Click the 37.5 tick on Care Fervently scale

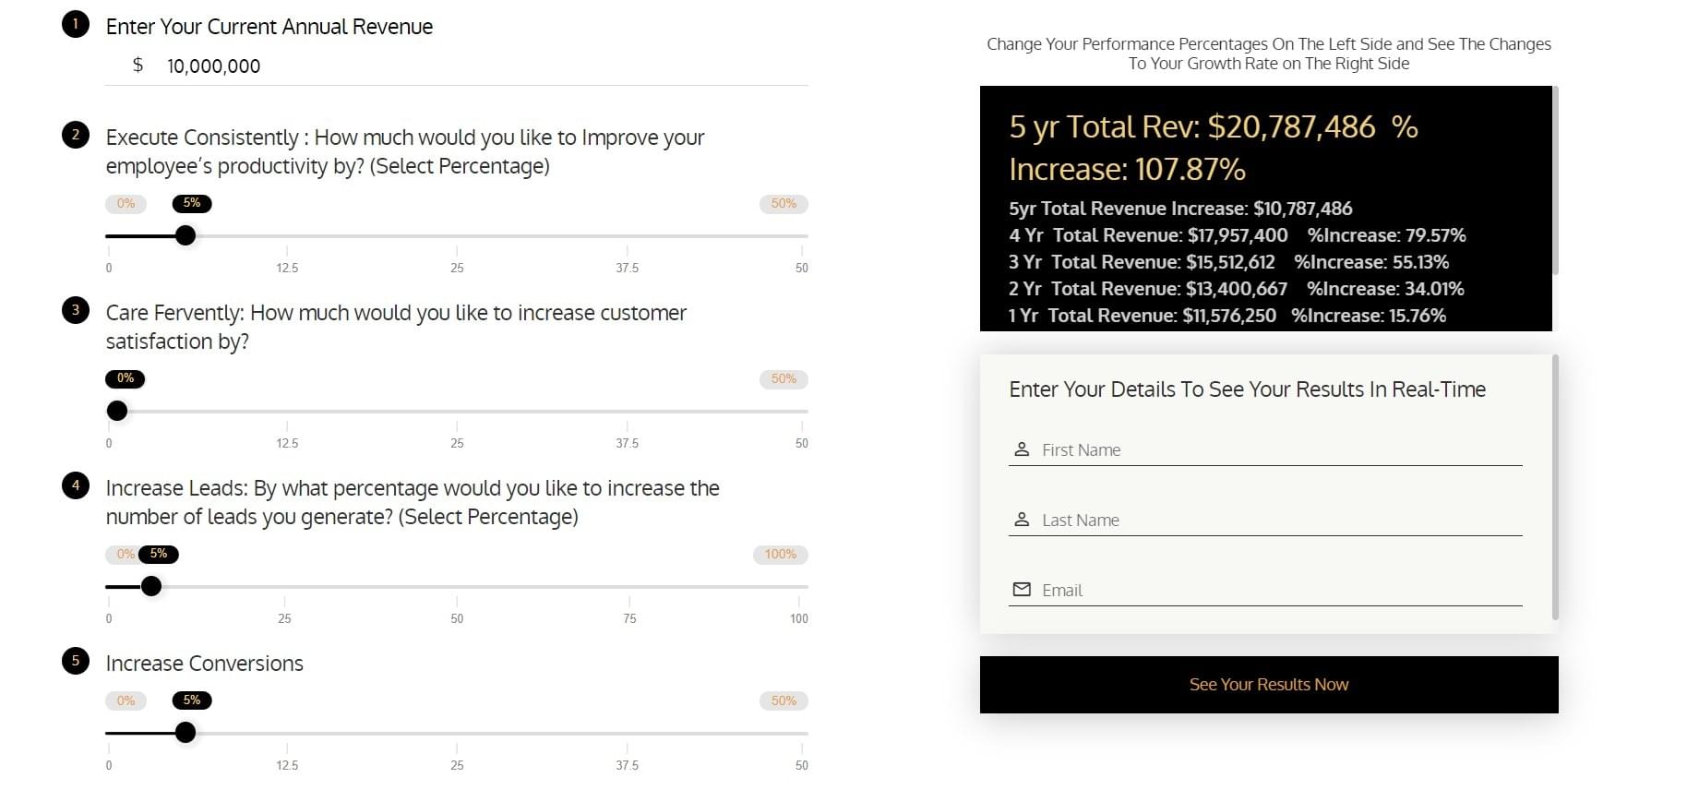click(628, 443)
